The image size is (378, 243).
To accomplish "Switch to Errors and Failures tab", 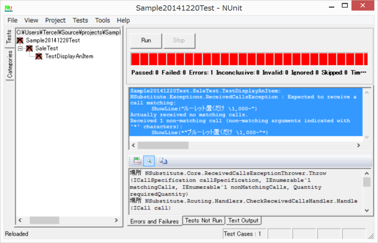I will point(155,221).
